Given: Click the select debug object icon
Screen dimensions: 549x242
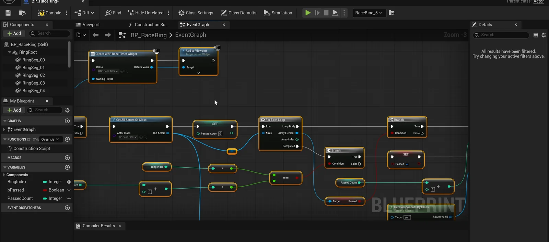Looking at the screenshot, I should coord(392,13).
